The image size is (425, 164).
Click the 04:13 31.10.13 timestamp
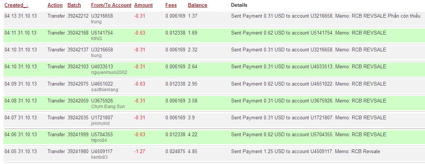[x=21, y=16]
